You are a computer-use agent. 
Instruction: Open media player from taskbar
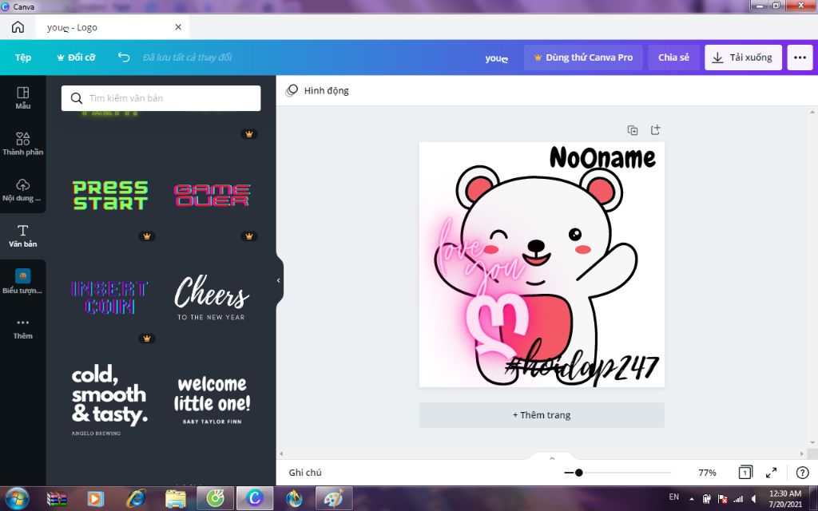tap(96, 499)
